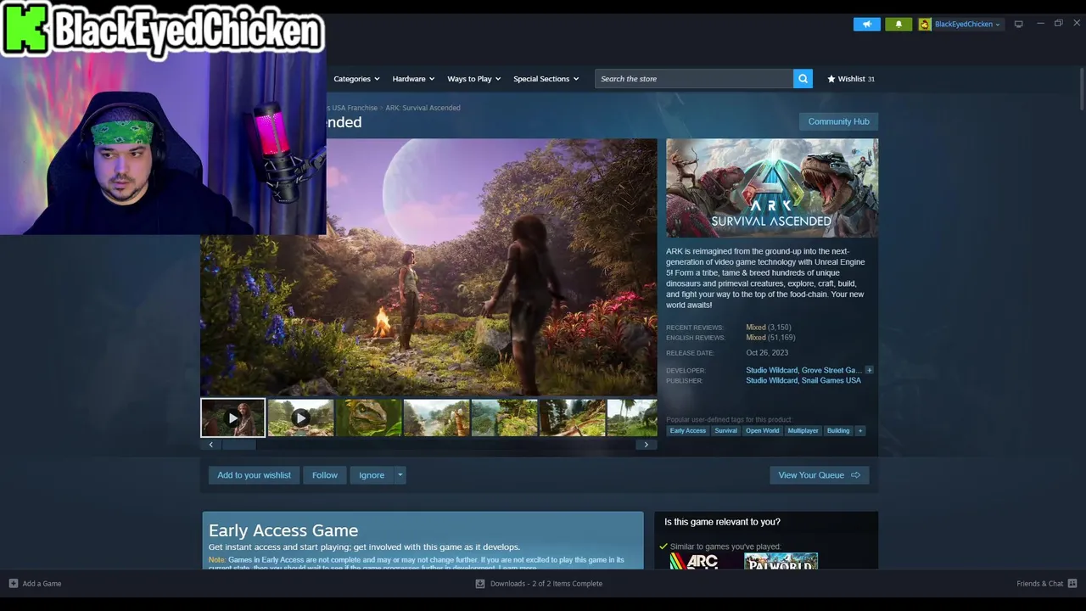Image resolution: width=1086 pixels, height=611 pixels.
Task: Open the Categories menu
Action: 356,79
